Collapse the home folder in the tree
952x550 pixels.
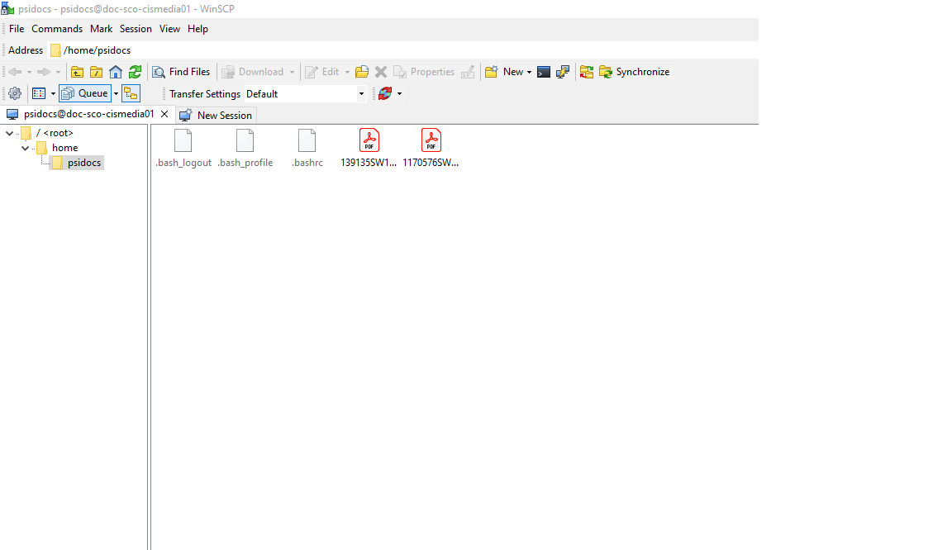click(x=25, y=147)
